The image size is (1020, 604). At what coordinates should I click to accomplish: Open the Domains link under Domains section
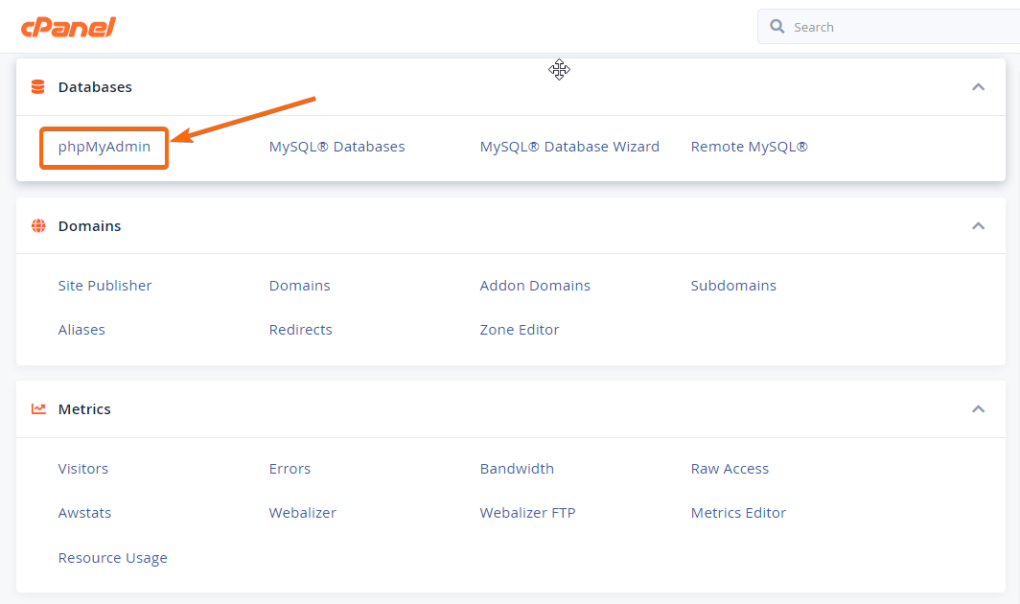coord(300,285)
